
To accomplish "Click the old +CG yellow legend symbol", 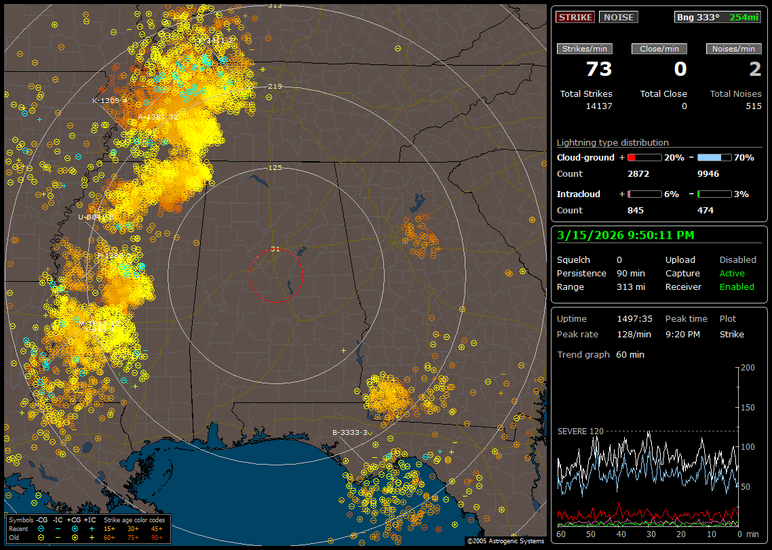I will click(x=74, y=537).
